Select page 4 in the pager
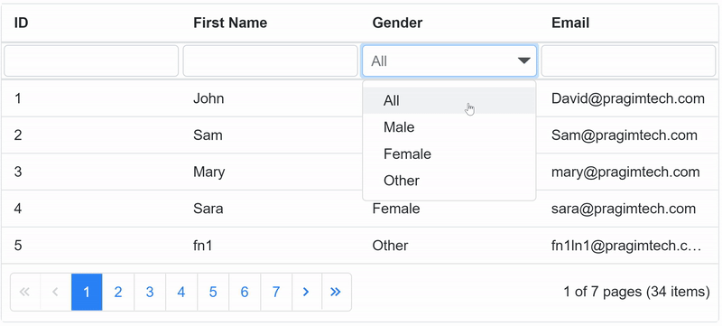Image resolution: width=722 pixels, height=326 pixels. point(181,292)
